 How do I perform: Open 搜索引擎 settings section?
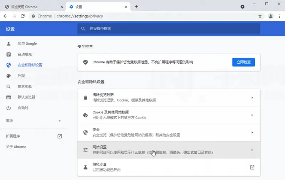(25, 86)
